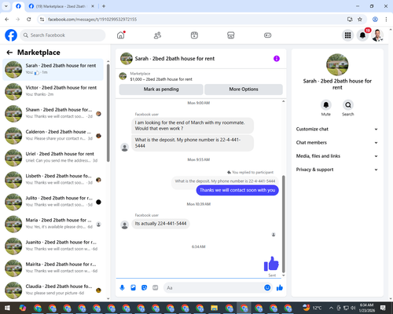Search in conversation with the magnifier icon

tap(348, 105)
